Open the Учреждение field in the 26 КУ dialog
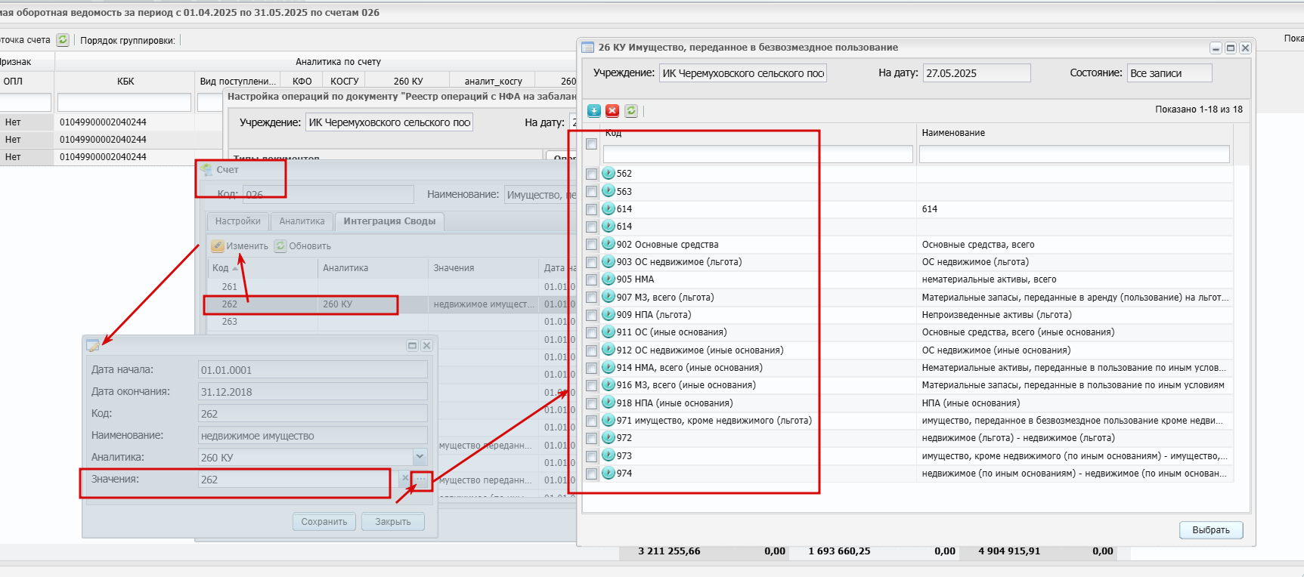1304x577 pixels. coord(742,73)
